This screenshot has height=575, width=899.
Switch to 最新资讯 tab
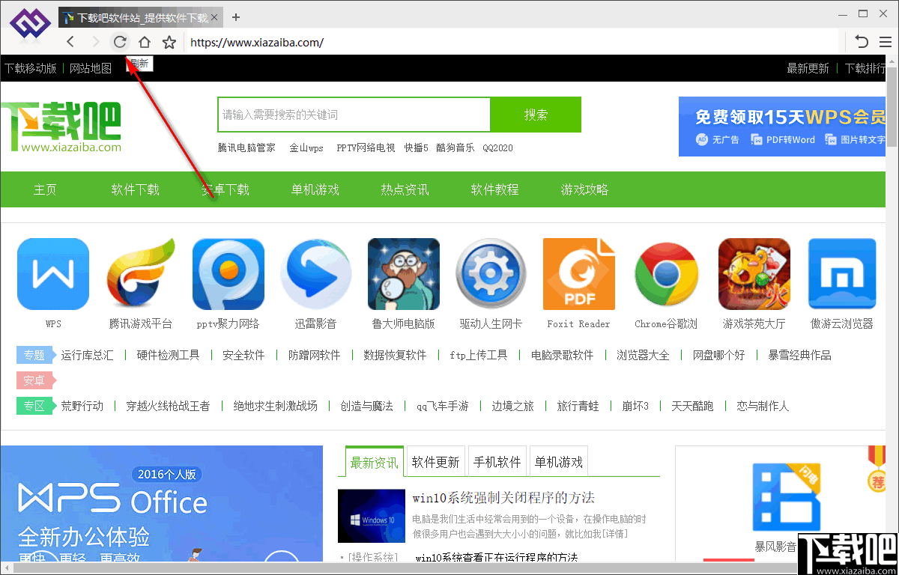click(375, 462)
